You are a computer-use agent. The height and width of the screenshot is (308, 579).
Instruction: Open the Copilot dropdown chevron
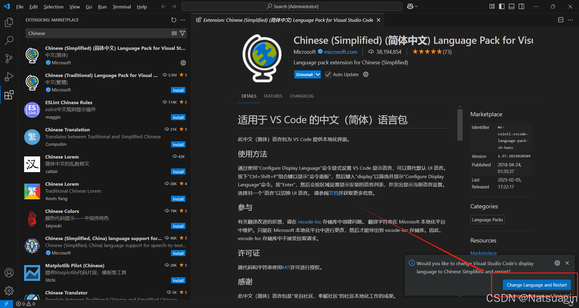pyautogui.click(x=416, y=6)
